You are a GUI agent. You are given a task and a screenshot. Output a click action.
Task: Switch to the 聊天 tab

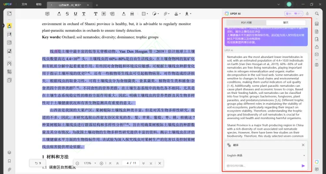[x=286, y=23]
